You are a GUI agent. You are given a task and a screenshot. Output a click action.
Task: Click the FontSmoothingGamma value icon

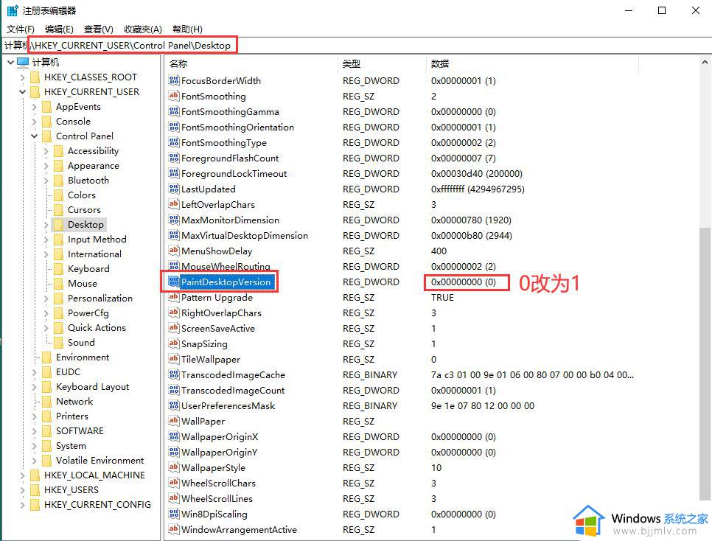(x=173, y=112)
